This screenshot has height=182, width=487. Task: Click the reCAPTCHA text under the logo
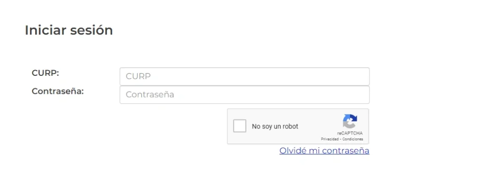pos(350,133)
